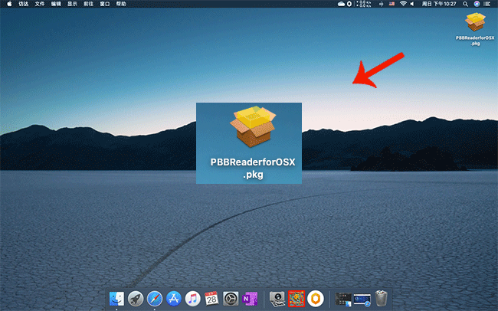Open the 编辑 (Edit) menu
498x311 pixels.
coord(56,4)
